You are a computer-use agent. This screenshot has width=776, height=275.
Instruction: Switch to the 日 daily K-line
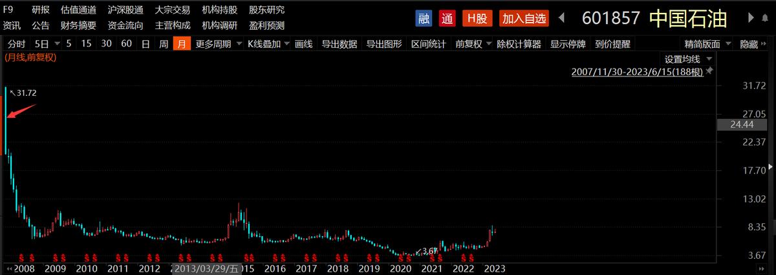click(145, 45)
